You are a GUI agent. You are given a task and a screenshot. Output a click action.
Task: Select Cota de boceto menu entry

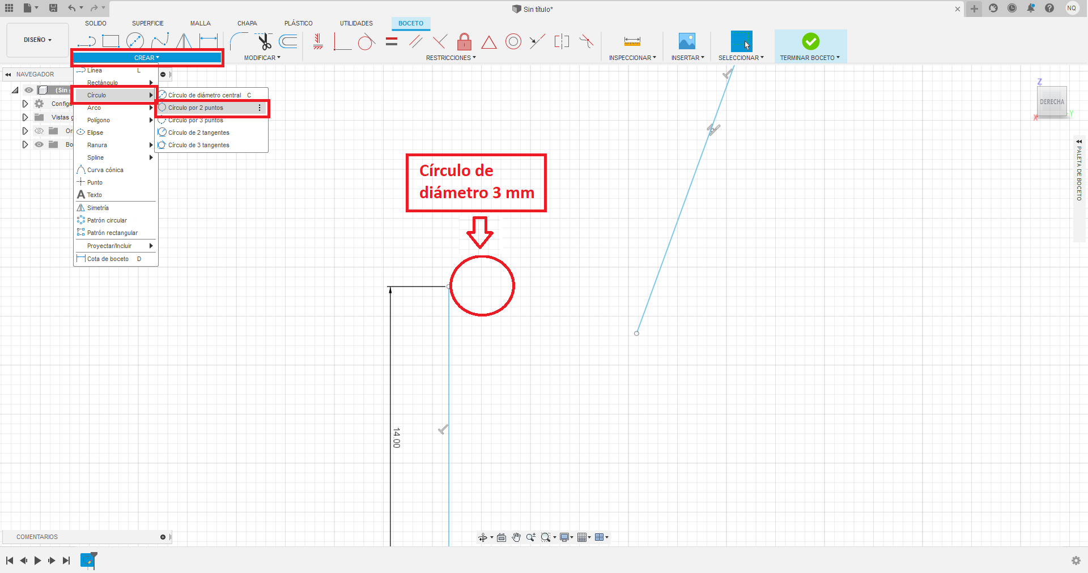click(116, 259)
